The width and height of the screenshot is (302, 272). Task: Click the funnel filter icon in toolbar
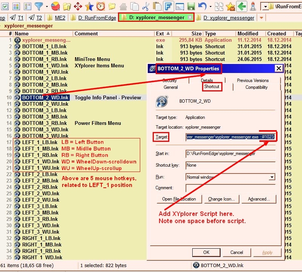[39, 6]
